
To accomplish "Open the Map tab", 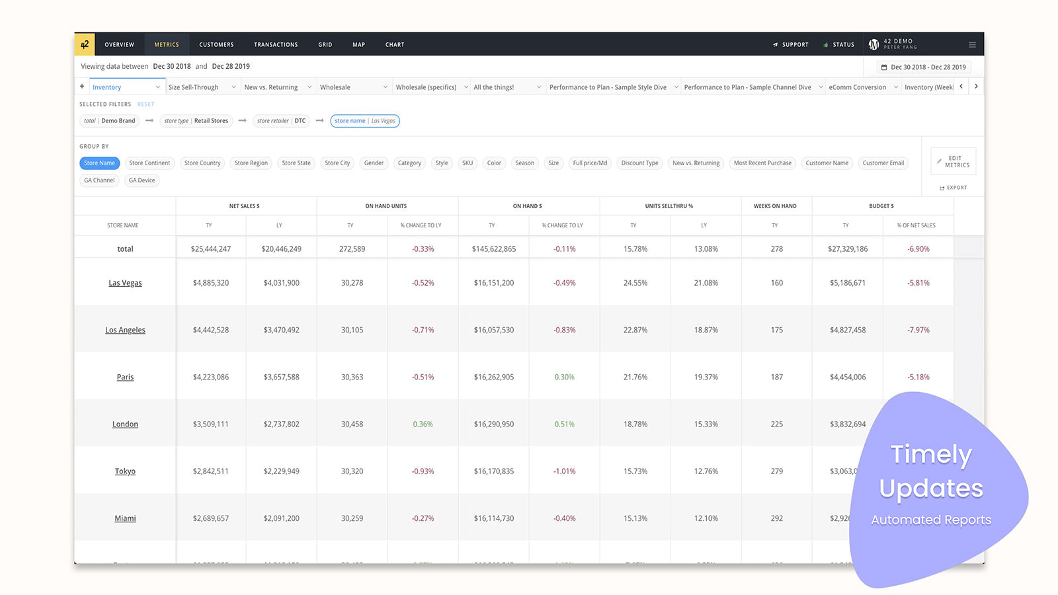I will [358, 45].
